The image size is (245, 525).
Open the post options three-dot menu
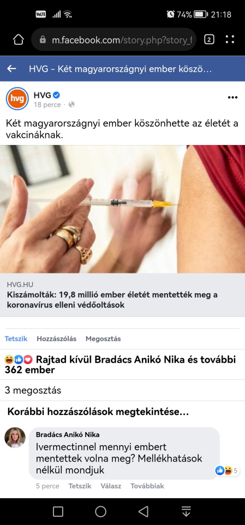232,97
